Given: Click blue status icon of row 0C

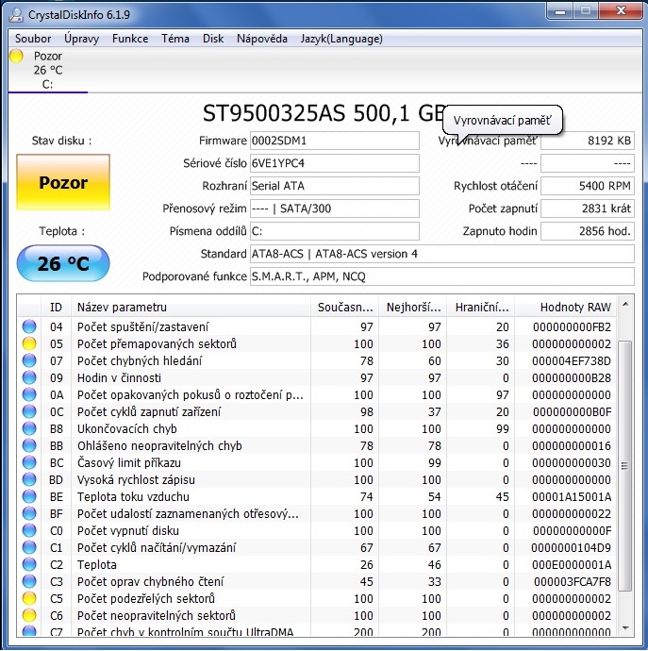Looking at the screenshot, I should (x=29, y=412).
